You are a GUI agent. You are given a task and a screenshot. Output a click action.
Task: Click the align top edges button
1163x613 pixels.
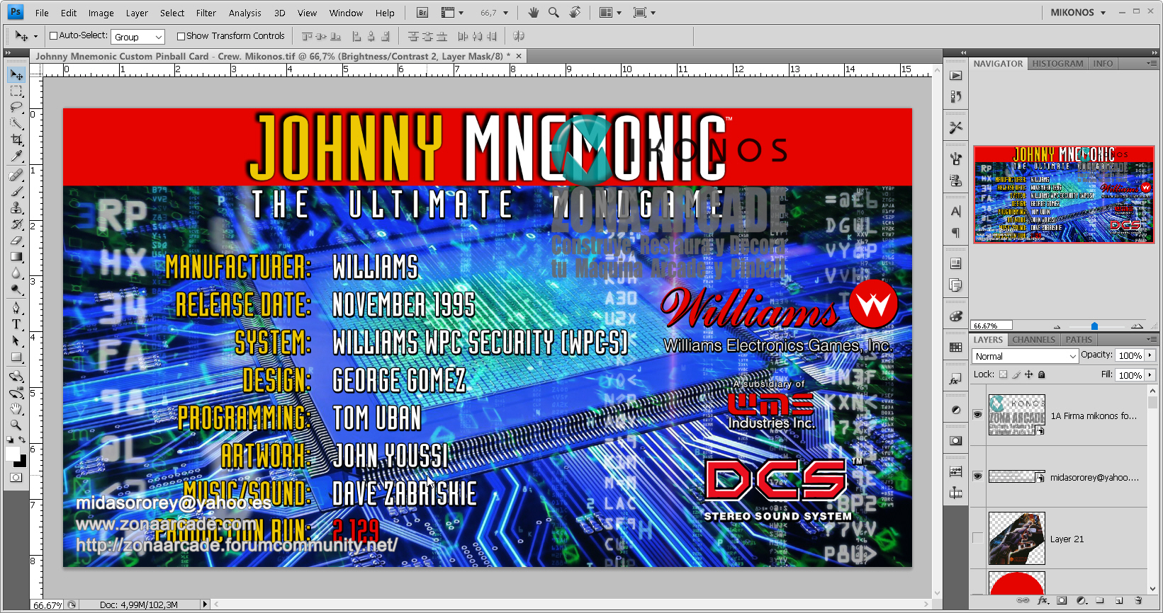tap(307, 36)
